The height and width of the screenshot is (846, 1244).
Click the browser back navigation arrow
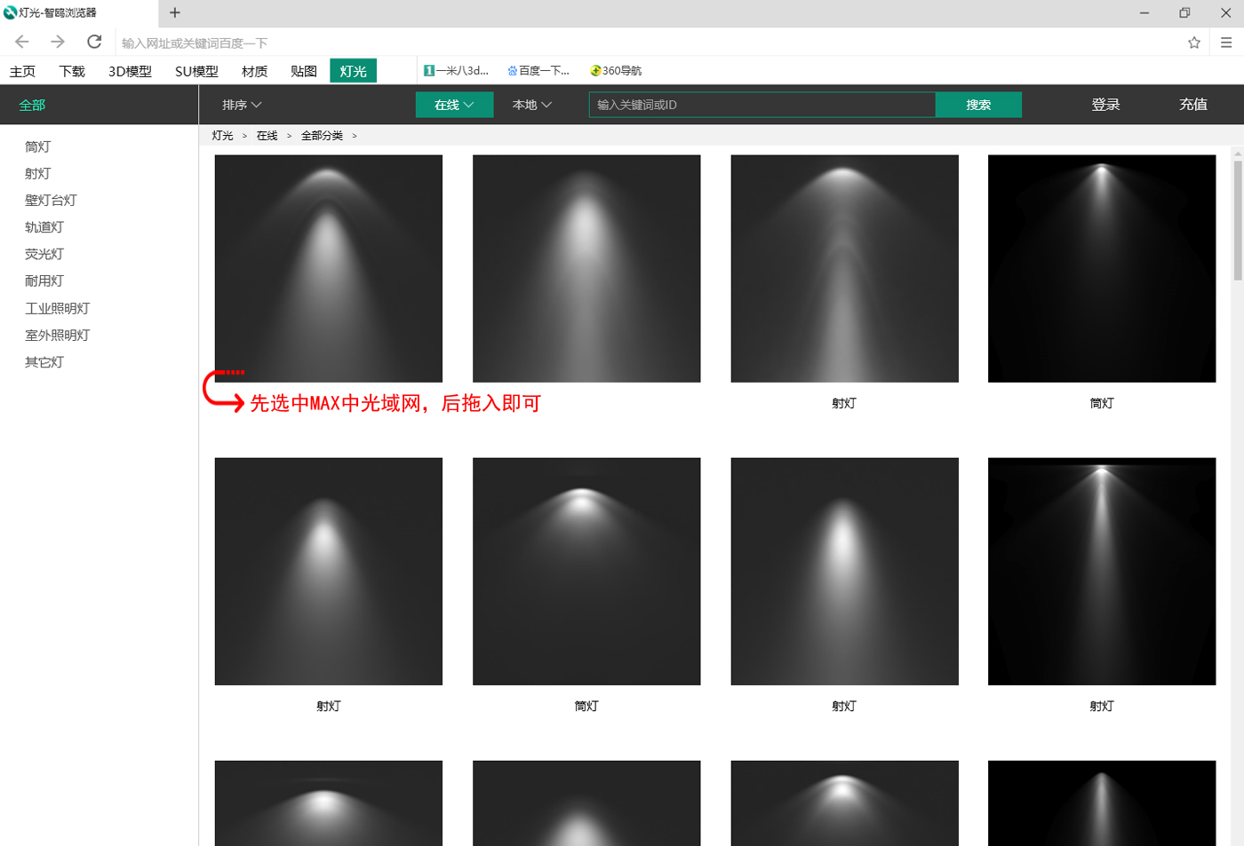[21, 42]
